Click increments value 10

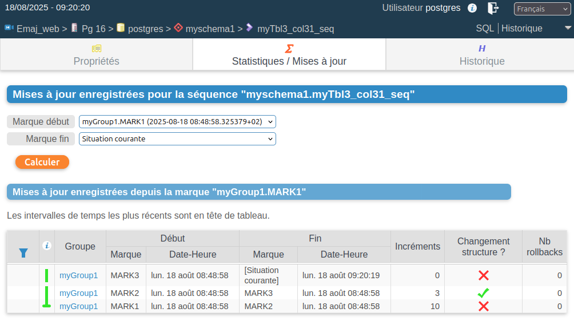pyautogui.click(x=435, y=306)
